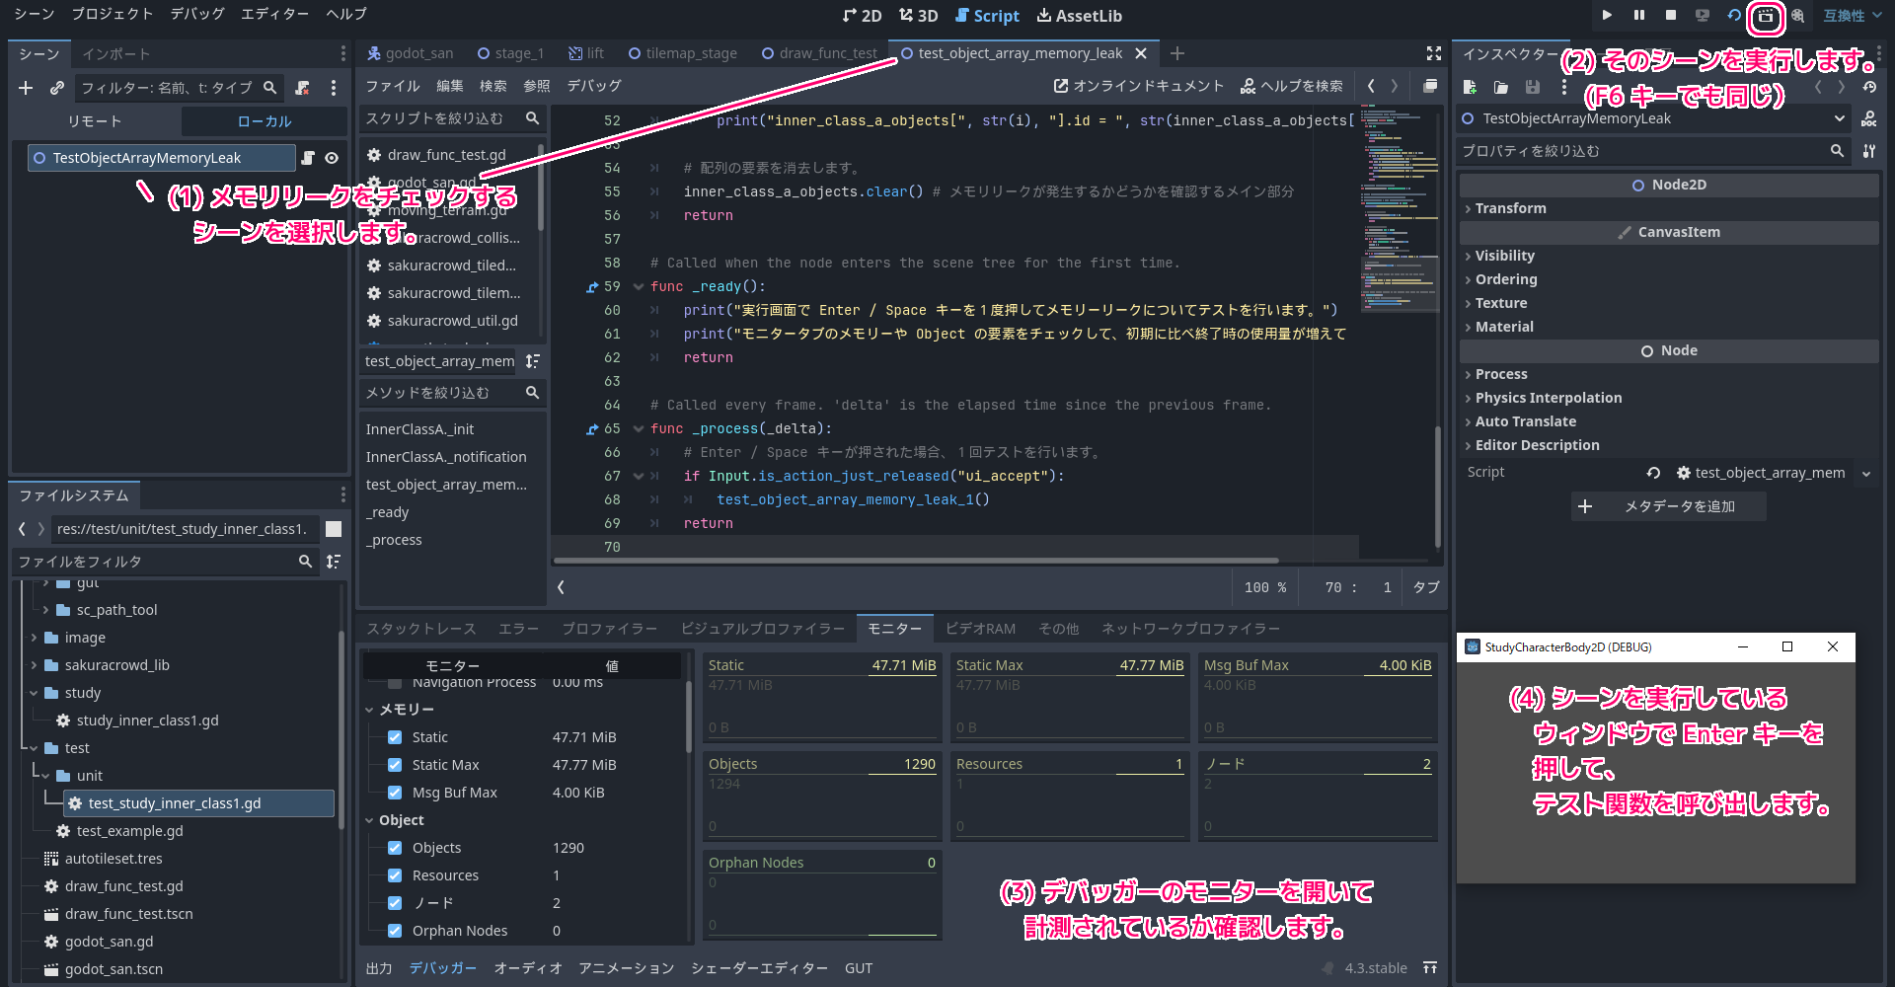The width and height of the screenshot is (1895, 987).
Task: Collapse the study folder in FileSystem
Action: tap(35, 693)
